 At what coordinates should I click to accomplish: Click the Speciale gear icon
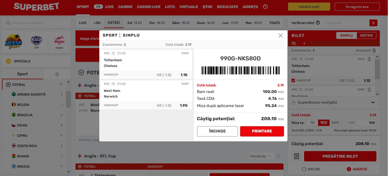pyautogui.click(x=8, y=61)
